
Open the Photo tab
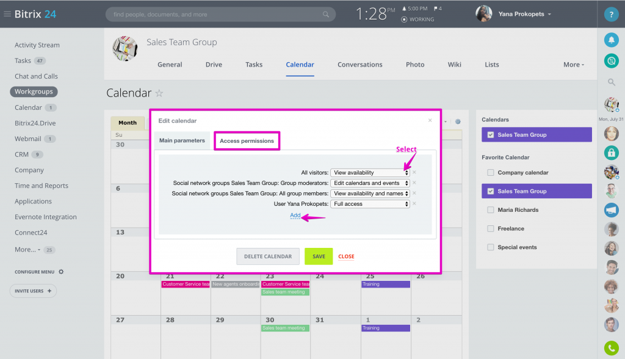click(x=415, y=65)
